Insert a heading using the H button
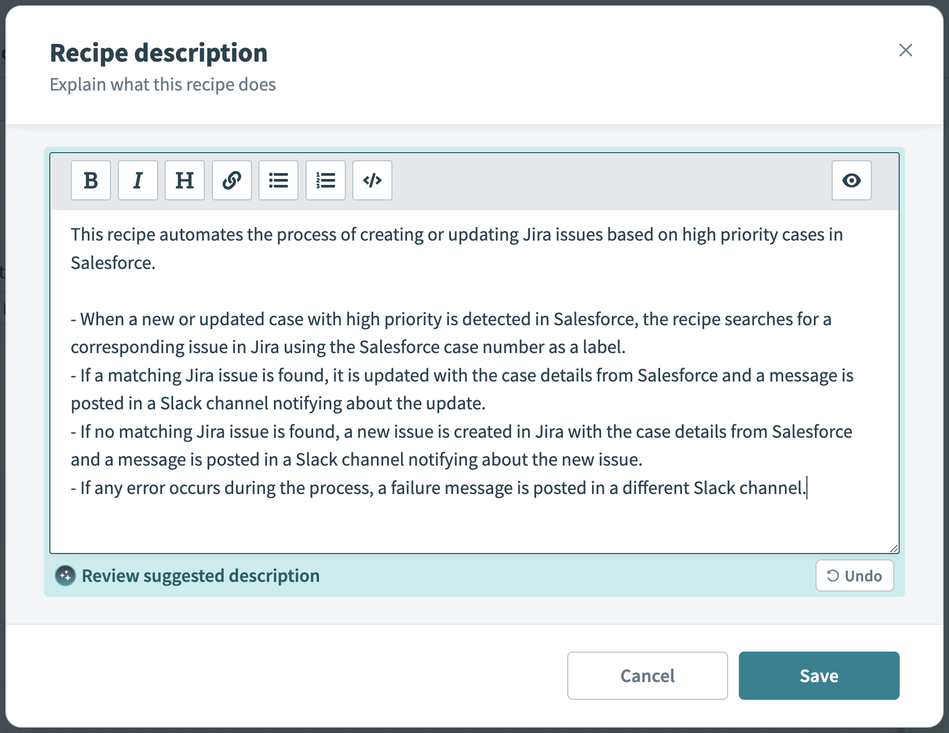This screenshot has height=733, width=949. (x=184, y=181)
